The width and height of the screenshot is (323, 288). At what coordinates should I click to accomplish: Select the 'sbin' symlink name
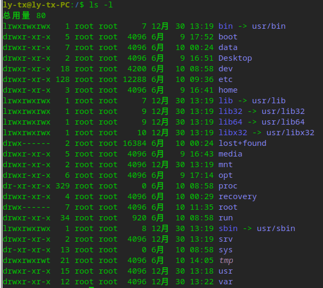[228, 228]
